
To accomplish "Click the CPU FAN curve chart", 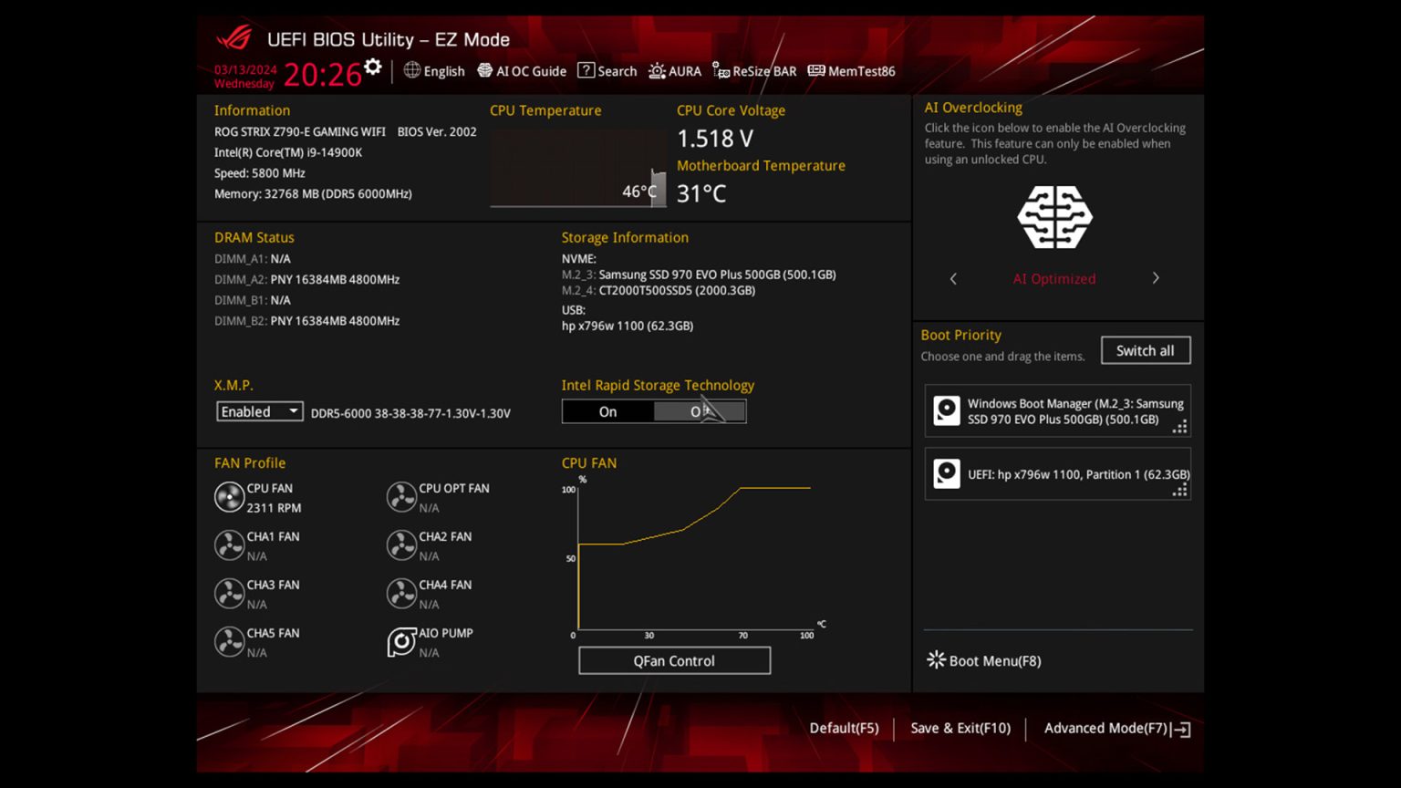I will [693, 556].
